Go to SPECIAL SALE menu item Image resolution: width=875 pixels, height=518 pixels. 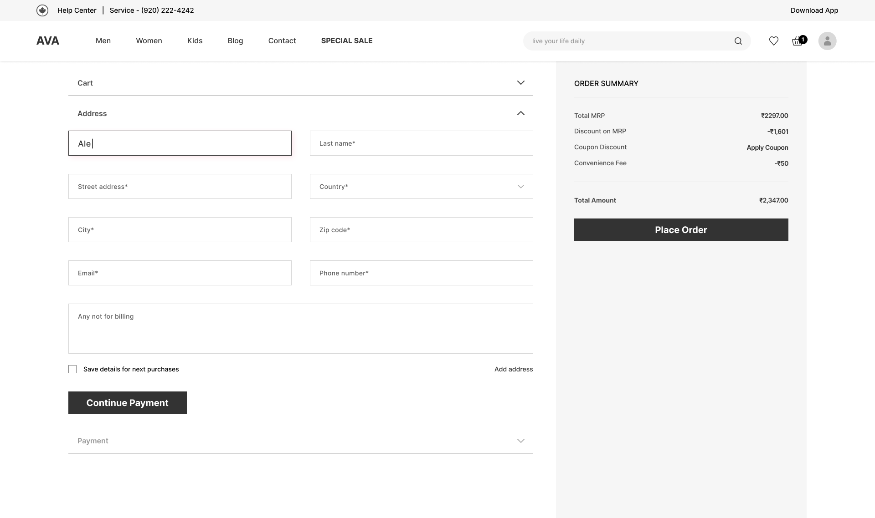(x=347, y=41)
